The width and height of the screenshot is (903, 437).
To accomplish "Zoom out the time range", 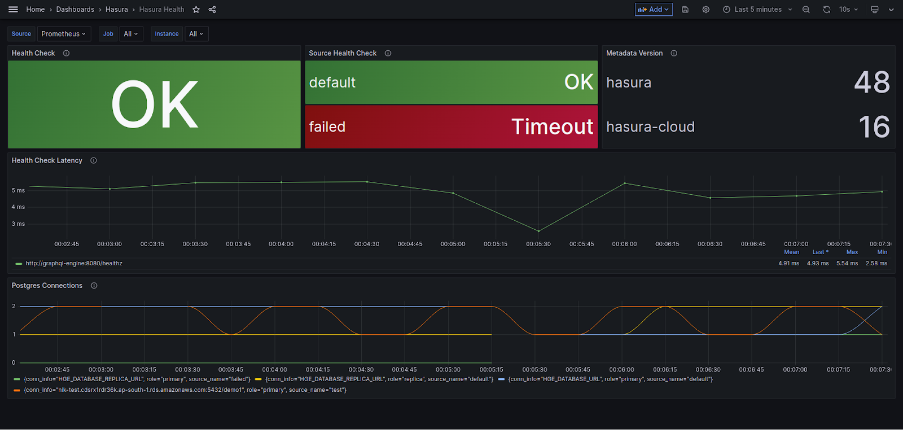I will tap(806, 10).
